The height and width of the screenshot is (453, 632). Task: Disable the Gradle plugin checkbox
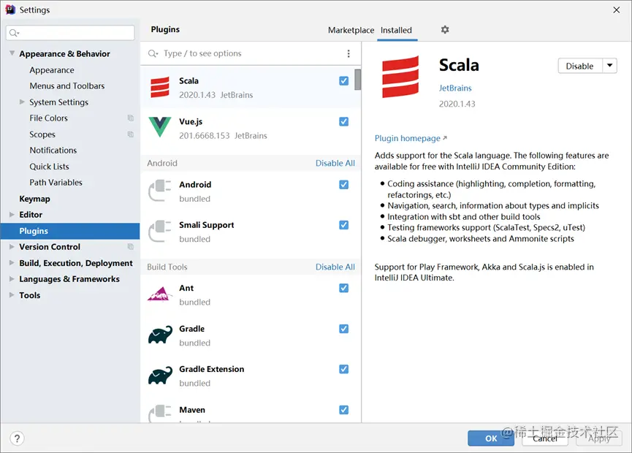(343, 329)
